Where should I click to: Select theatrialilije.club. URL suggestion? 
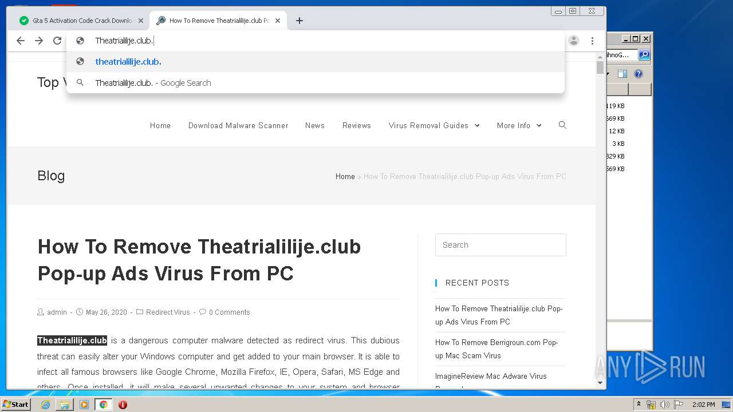[x=315, y=62]
